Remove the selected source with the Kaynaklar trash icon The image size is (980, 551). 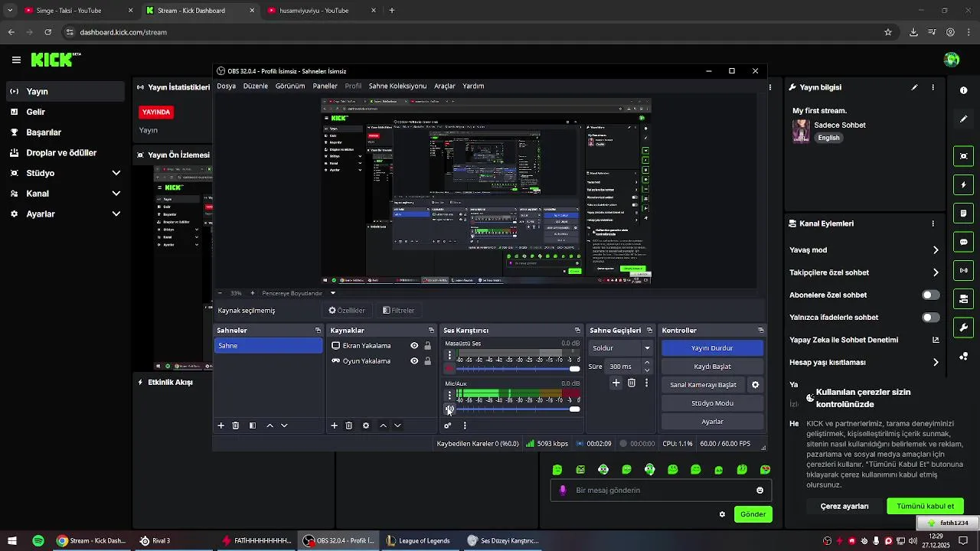pyautogui.click(x=349, y=425)
